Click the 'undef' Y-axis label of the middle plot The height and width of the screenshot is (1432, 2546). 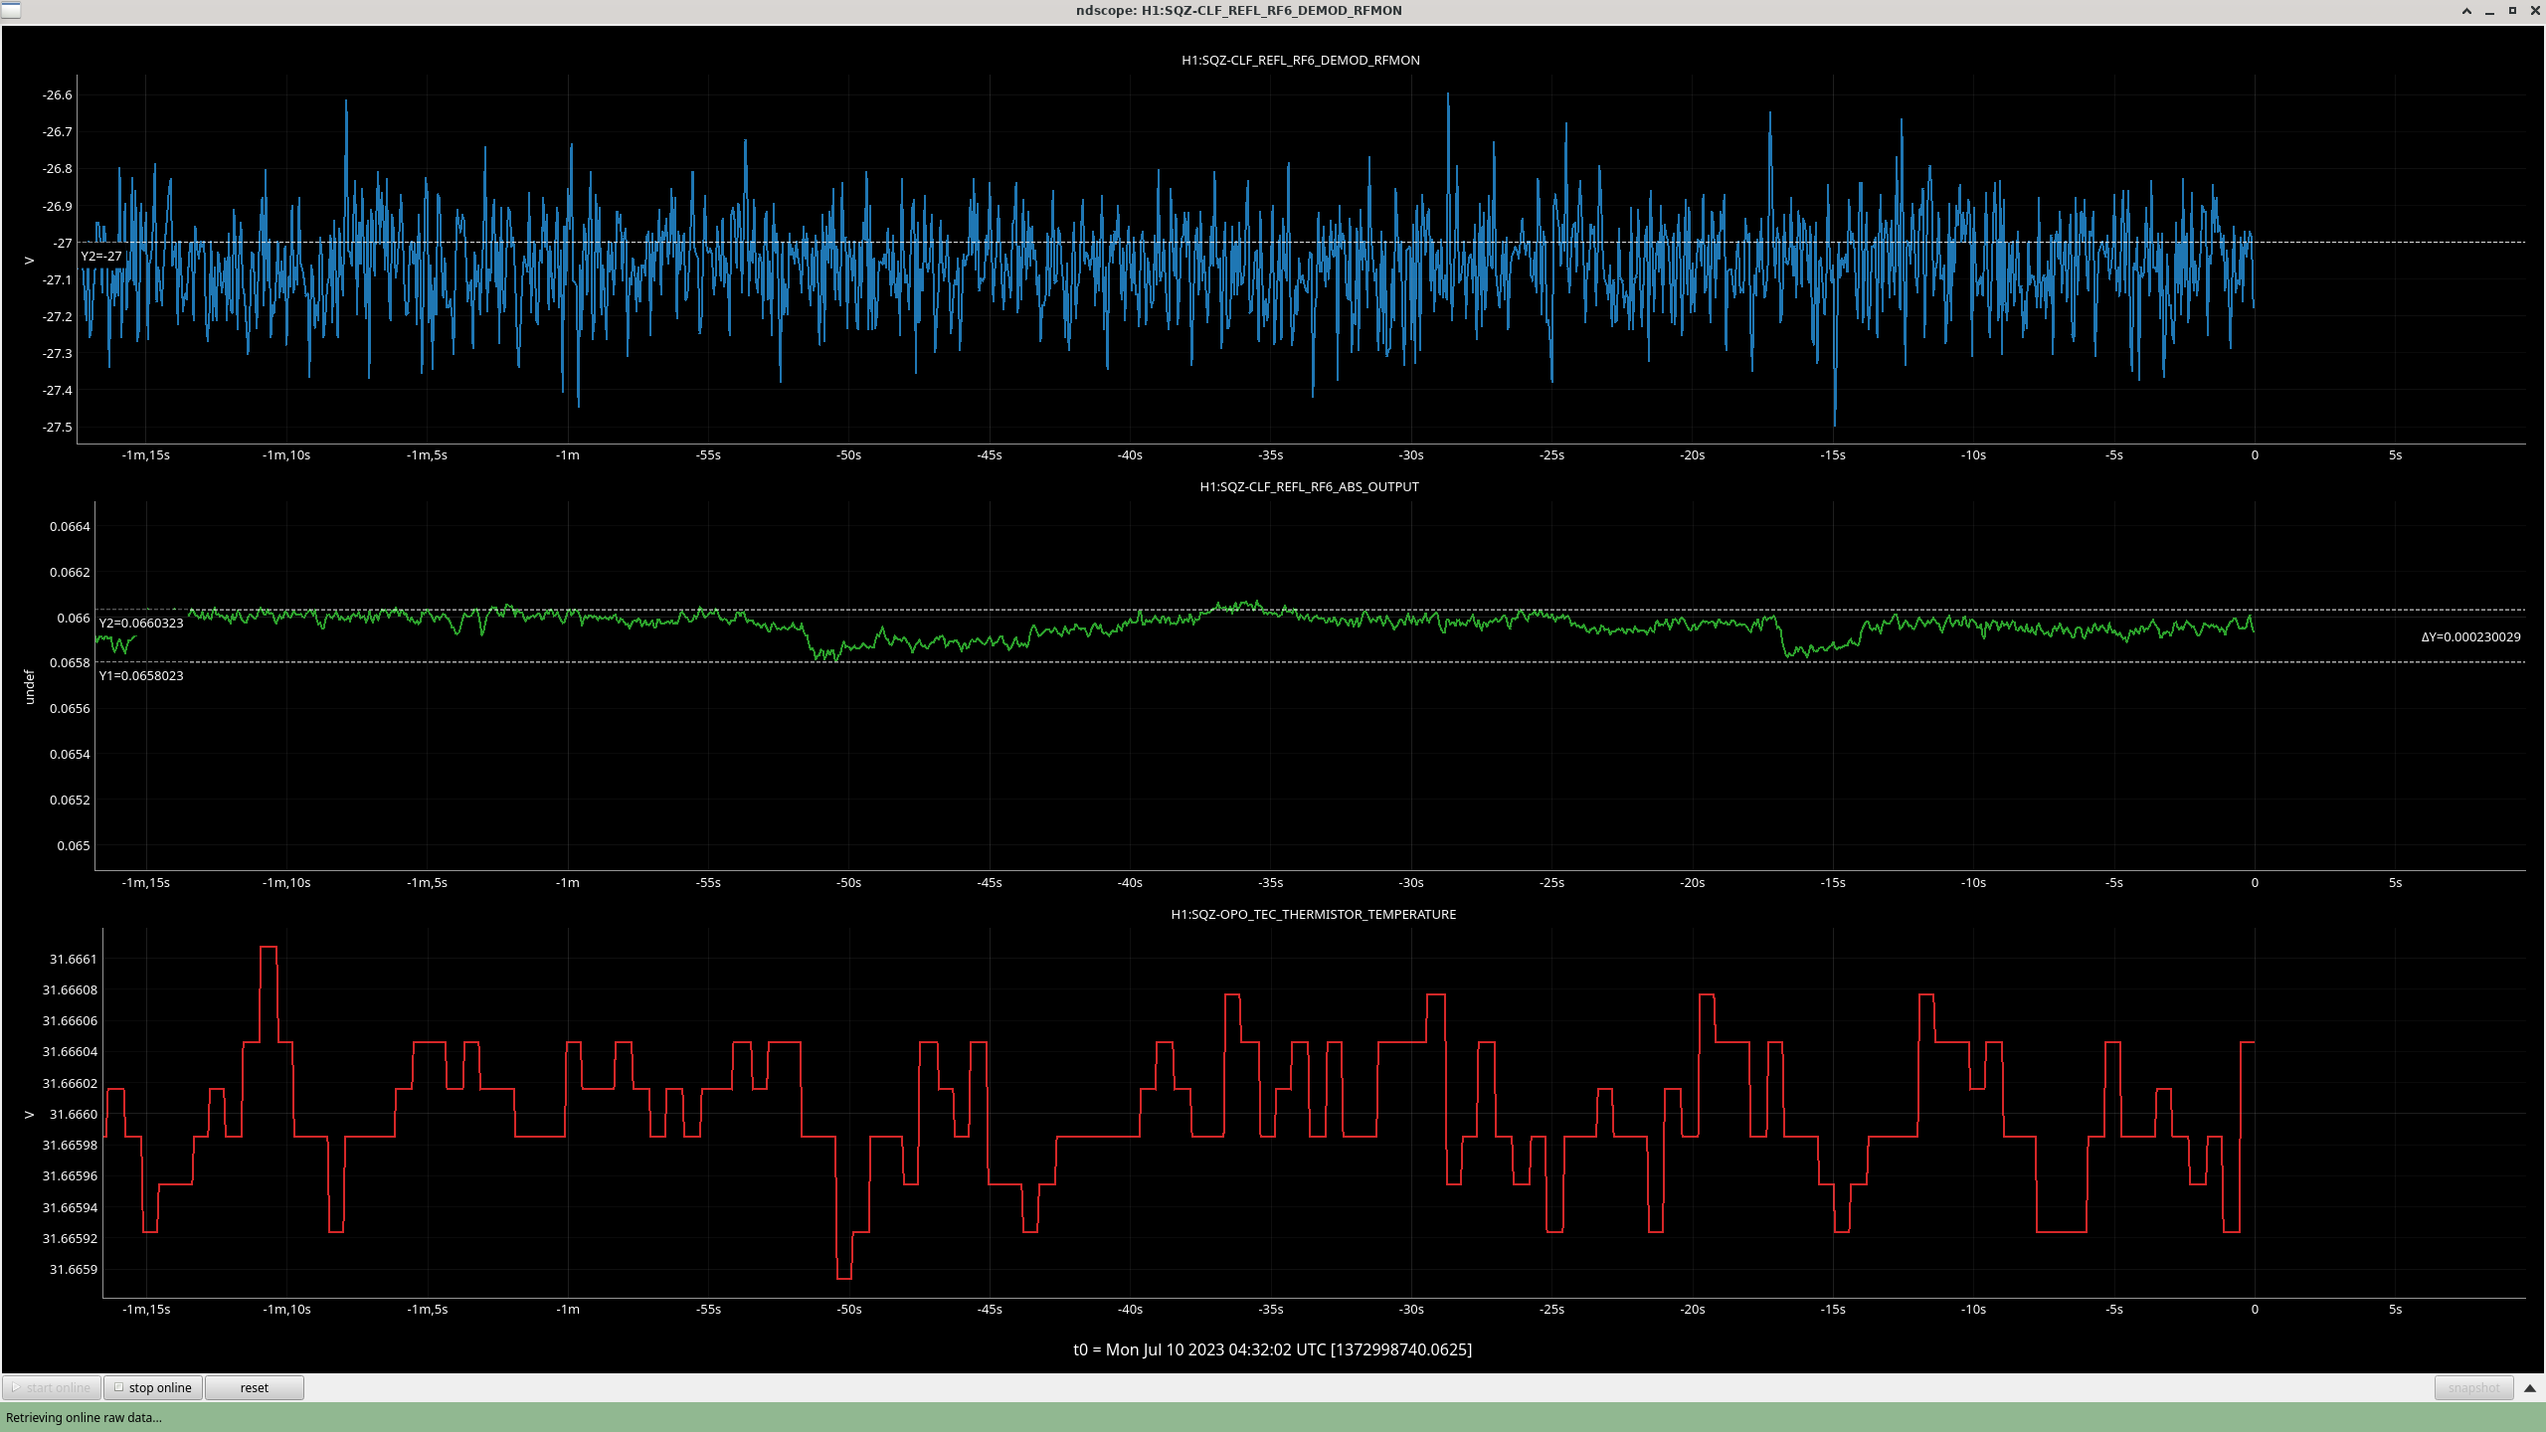(29, 686)
